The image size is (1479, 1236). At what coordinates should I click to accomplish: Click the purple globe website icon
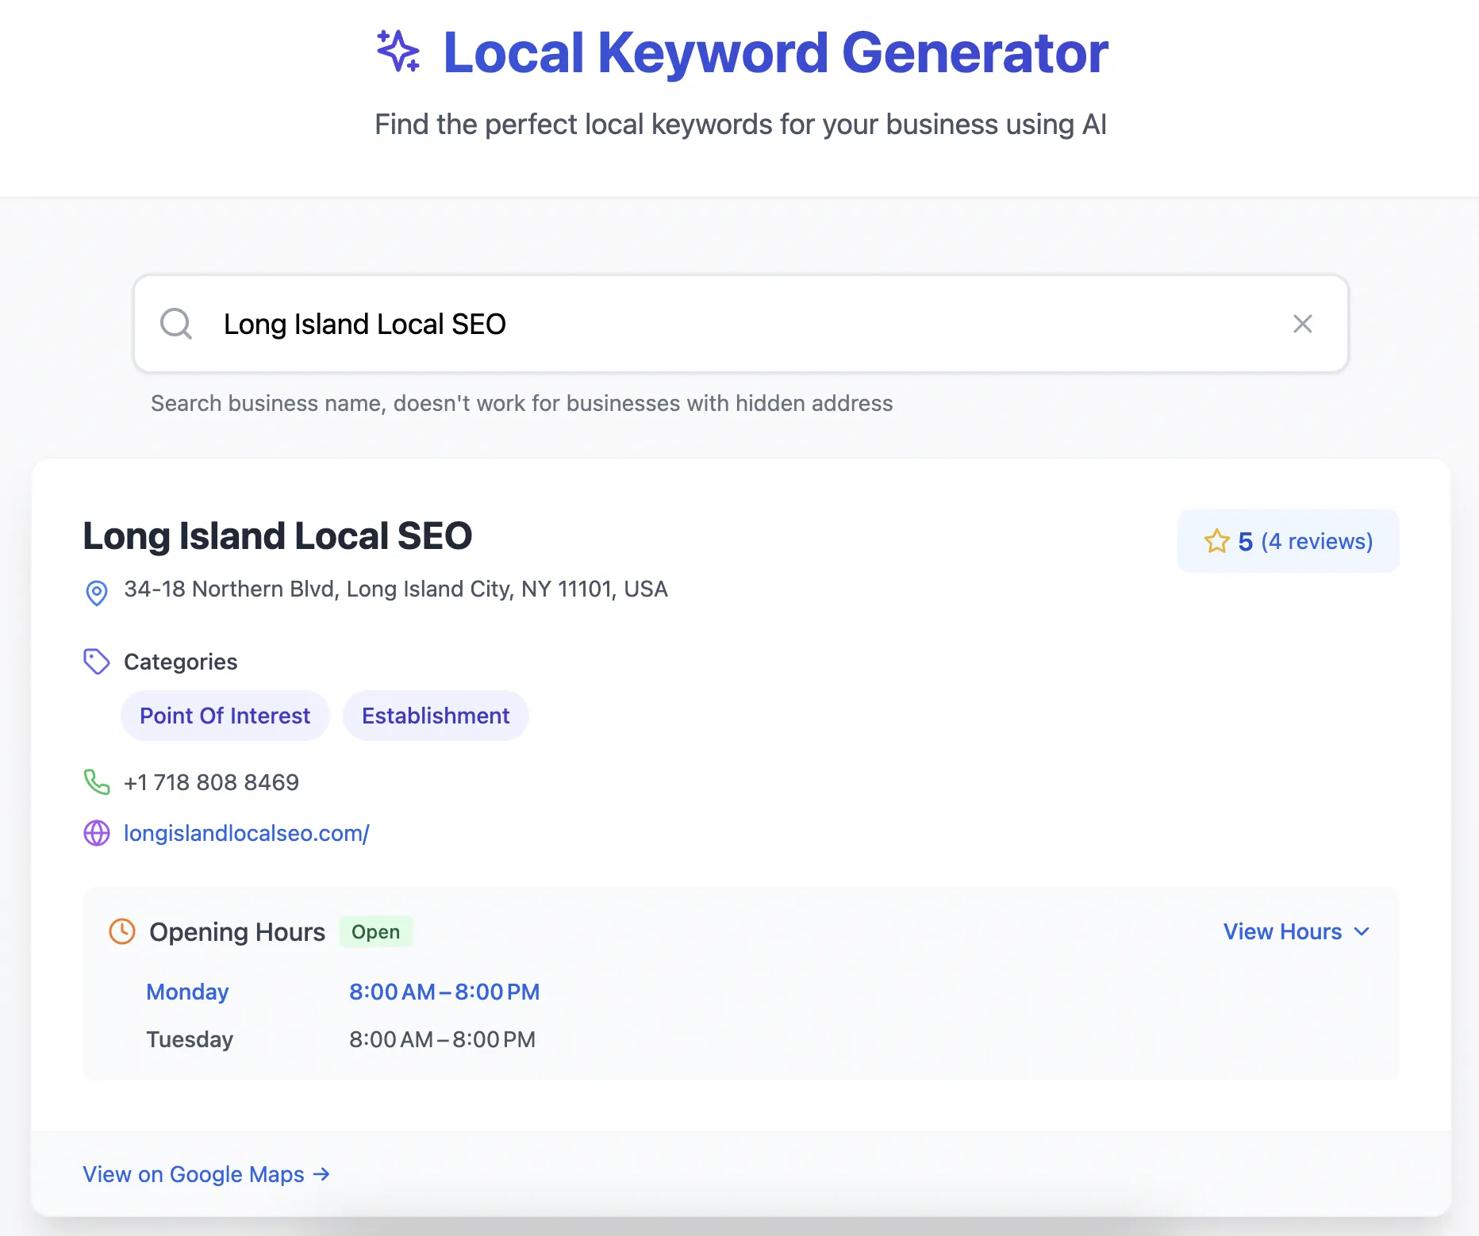97,833
